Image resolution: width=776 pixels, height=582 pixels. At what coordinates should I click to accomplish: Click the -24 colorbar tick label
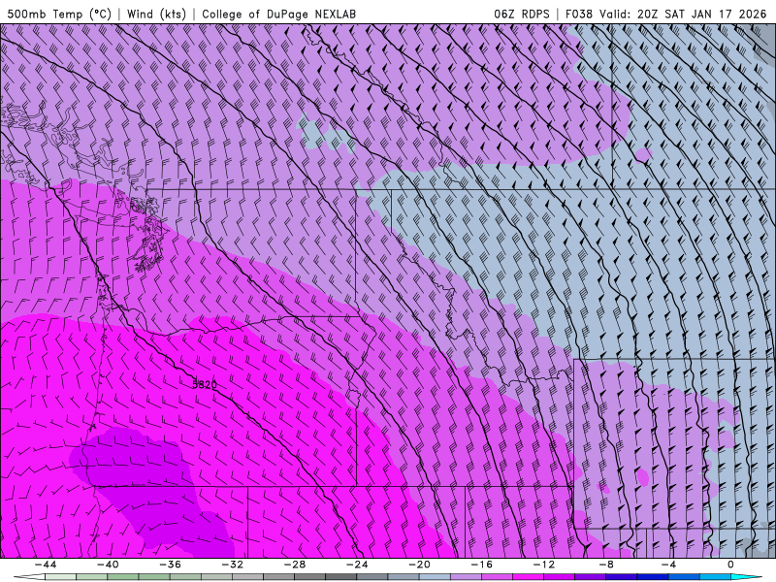(357, 565)
